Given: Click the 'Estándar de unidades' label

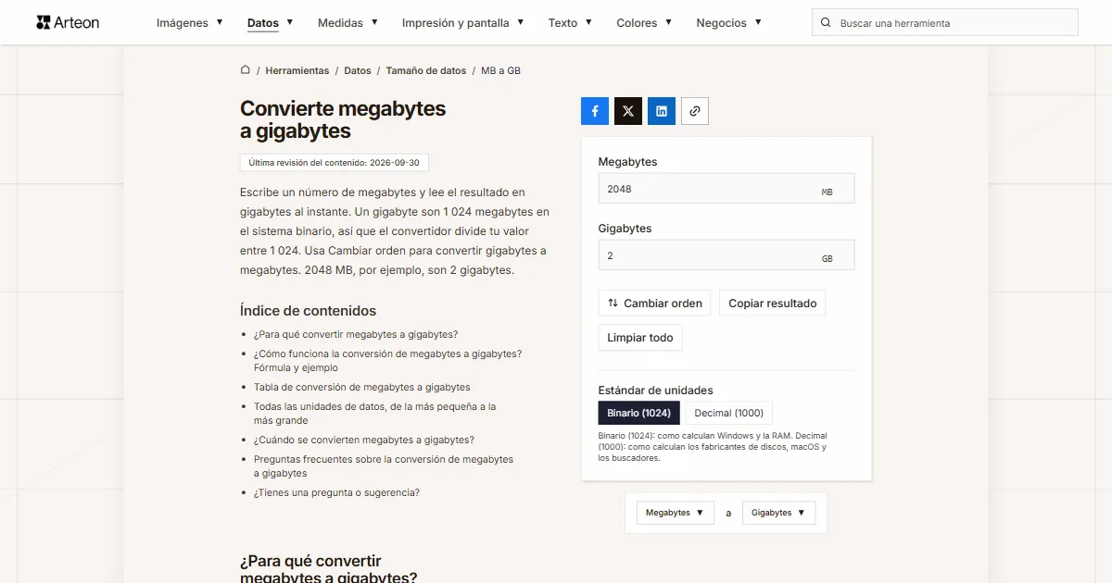Looking at the screenshot, I should [x=656, y=391].
